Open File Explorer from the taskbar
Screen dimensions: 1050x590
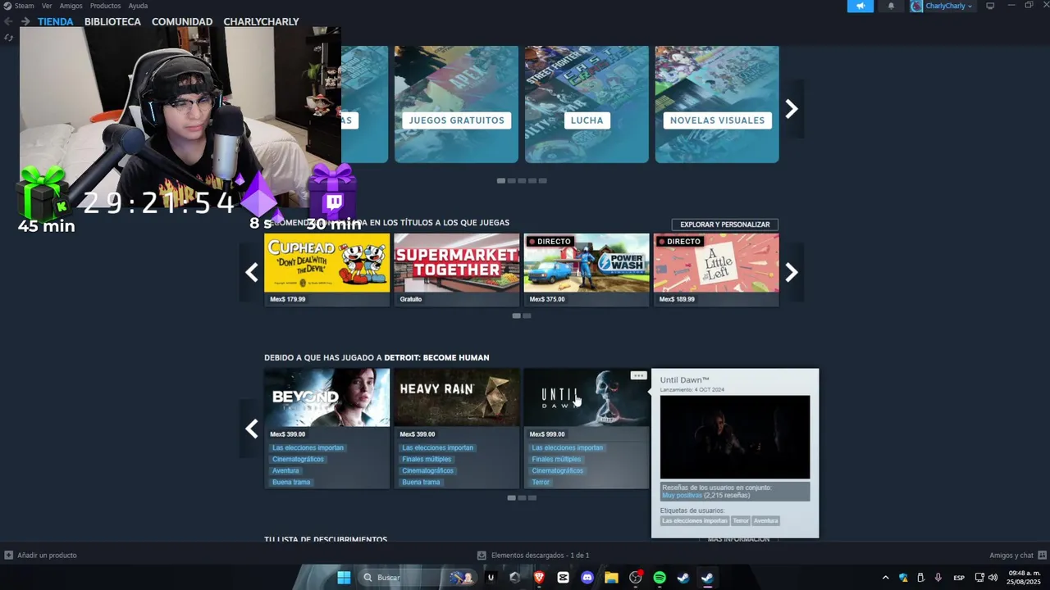[611, 578]
